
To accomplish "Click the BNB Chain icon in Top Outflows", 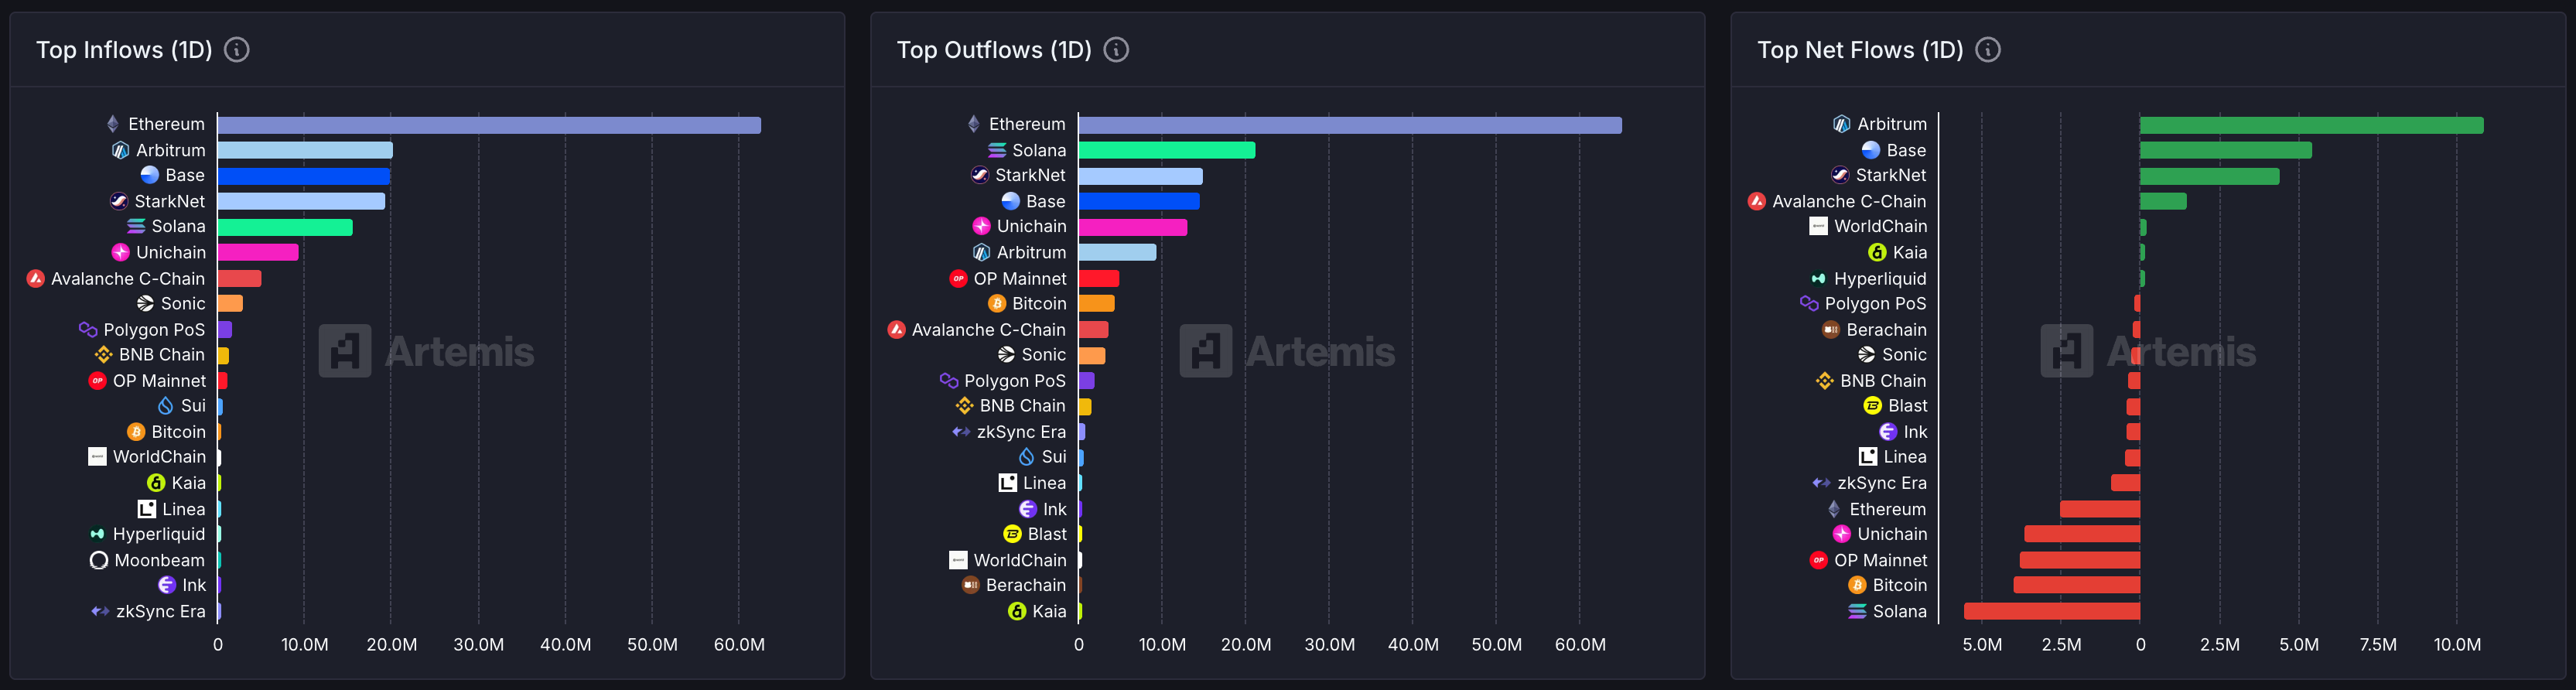I will point(964,406).
